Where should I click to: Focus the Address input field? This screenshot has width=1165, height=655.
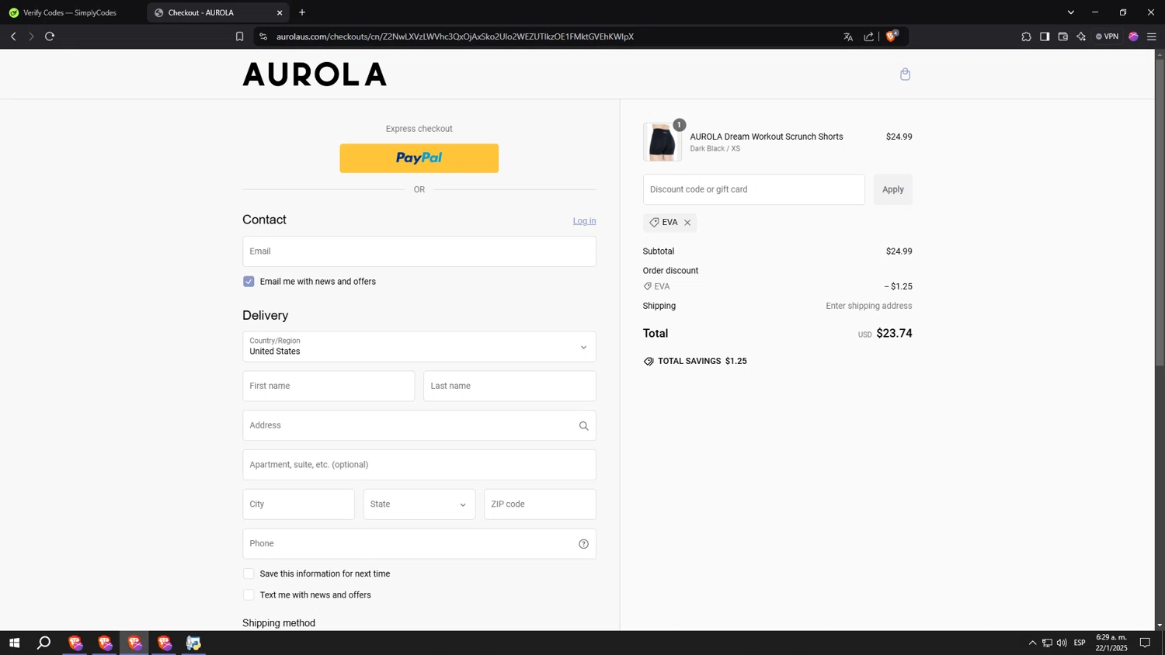419,425
